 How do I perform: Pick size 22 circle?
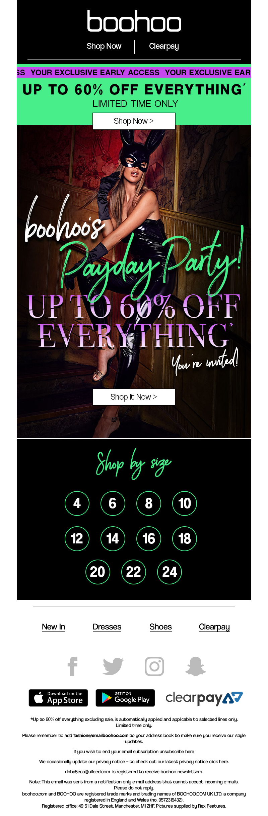[x=134, y=572]
